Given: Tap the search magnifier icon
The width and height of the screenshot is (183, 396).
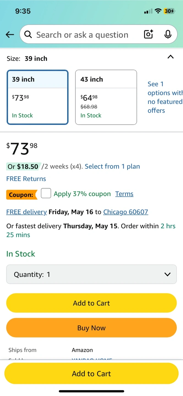Looking at the screenshot, I should 28,34.
